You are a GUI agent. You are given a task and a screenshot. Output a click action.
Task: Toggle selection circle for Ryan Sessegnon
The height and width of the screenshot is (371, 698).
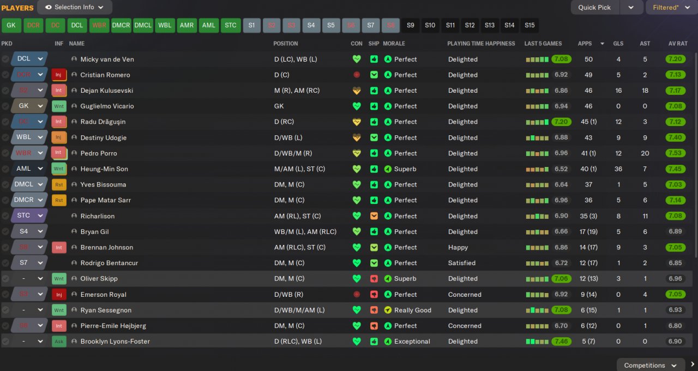[5, 310]
